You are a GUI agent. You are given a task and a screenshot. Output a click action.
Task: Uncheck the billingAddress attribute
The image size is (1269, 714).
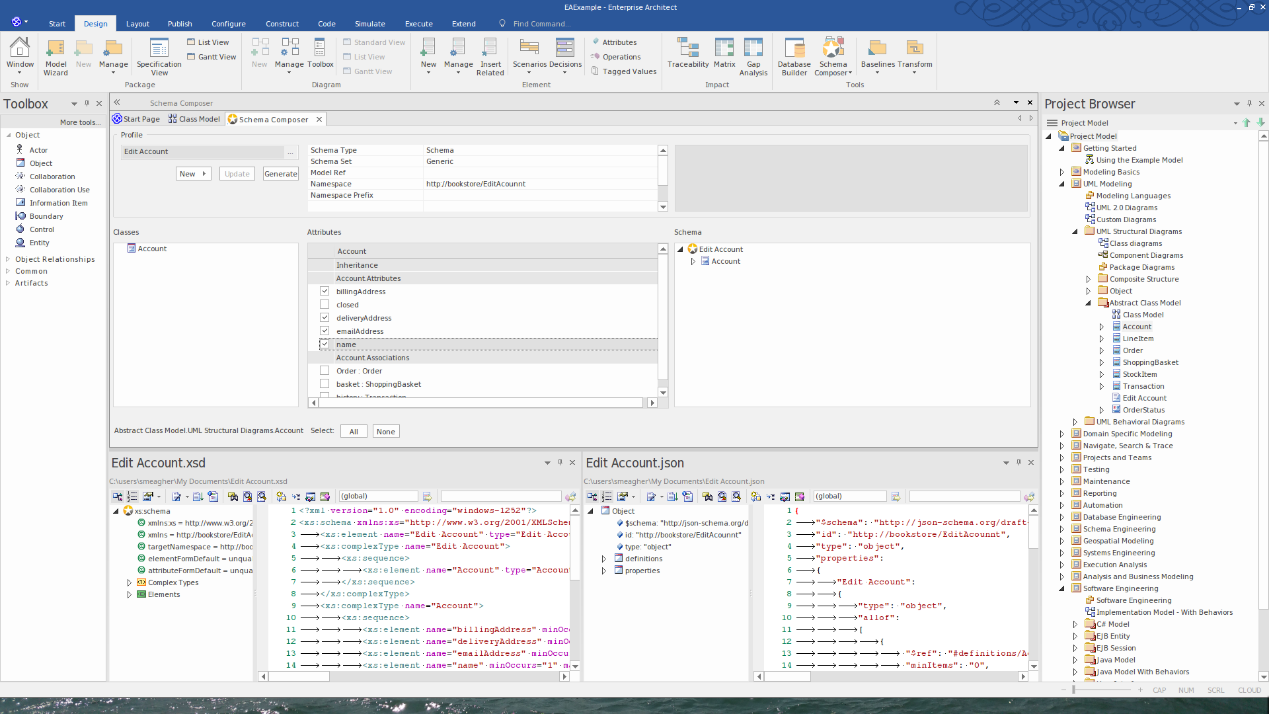click(x=325, y=292)
